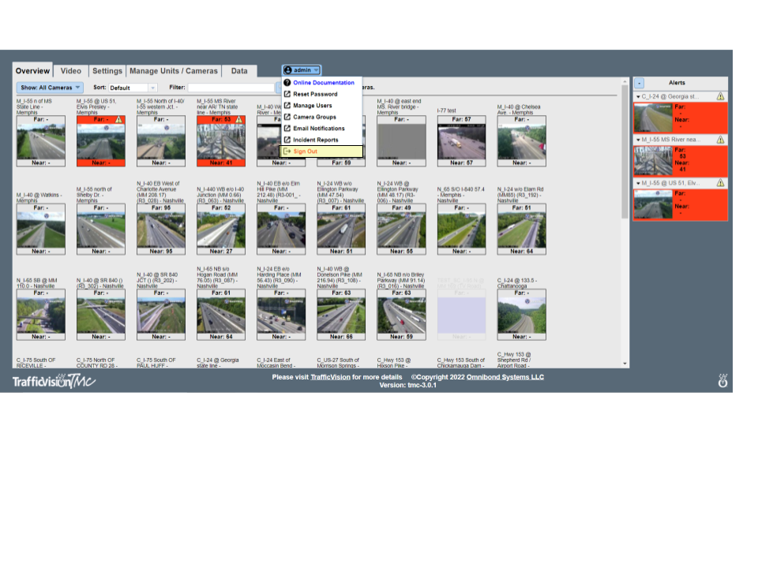
Task: Switch to the Video tab
Action: [x=70, y=70]
